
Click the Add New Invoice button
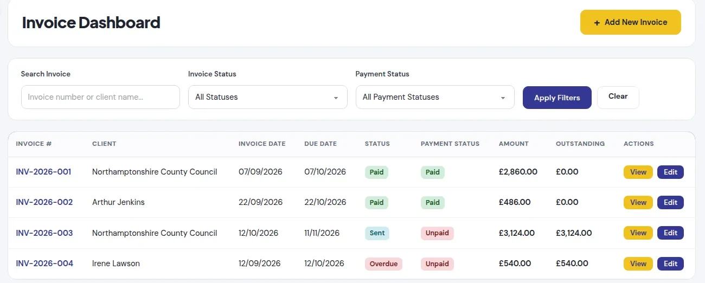[630, 22]
